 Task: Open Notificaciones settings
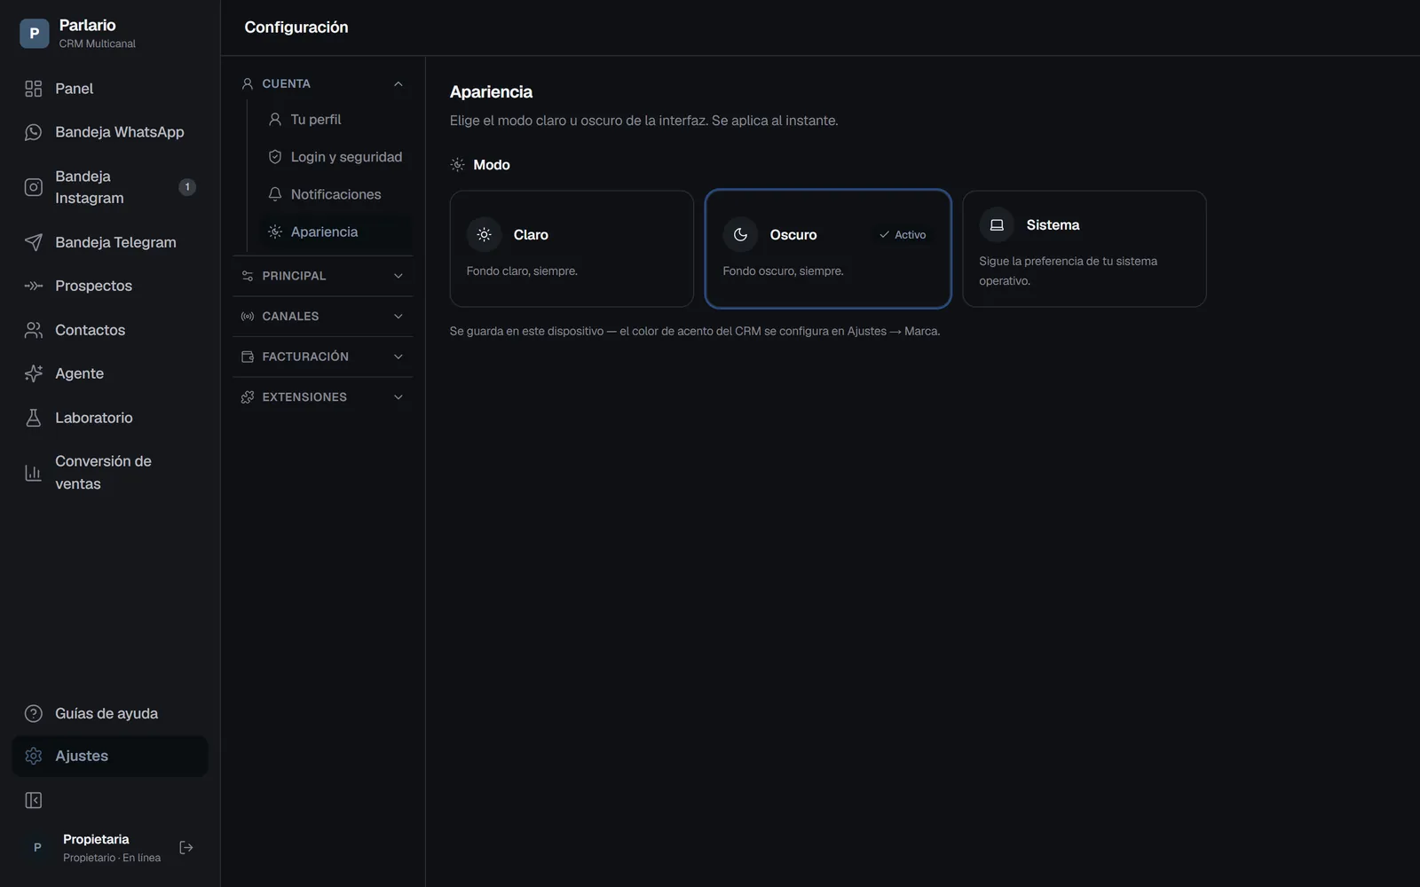pyautogui.click(x=335, y=194)
